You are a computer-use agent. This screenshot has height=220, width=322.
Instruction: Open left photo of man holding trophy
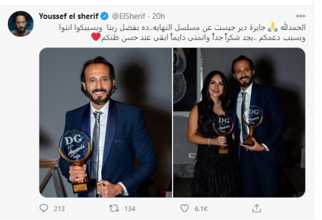(105, 122)
